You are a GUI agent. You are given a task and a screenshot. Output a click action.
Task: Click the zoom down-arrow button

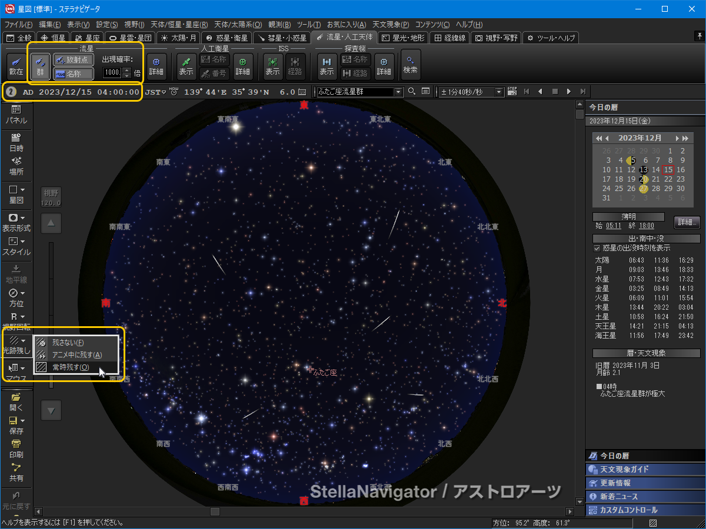pyautogui.click(x=51, y=410)
